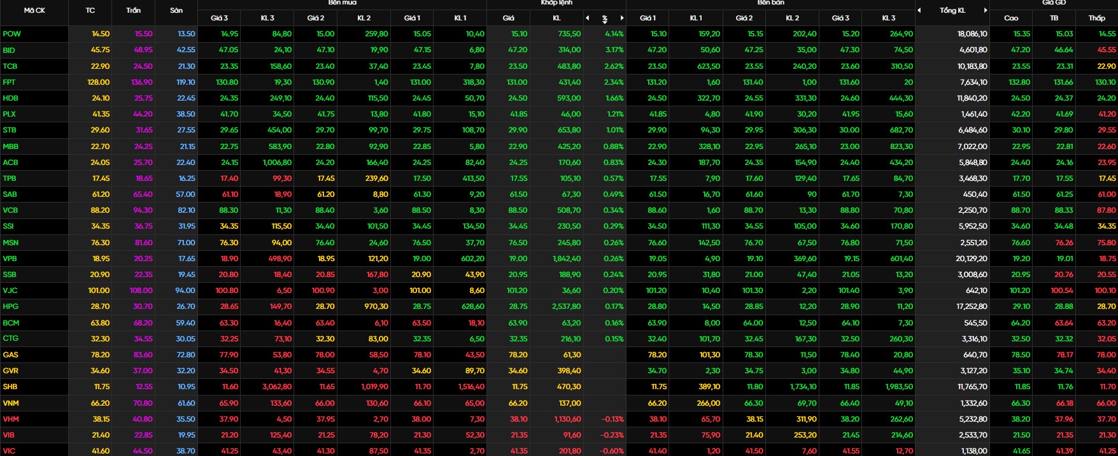
Task: Click POW's 4.14% change value
Action: [614, 34]
